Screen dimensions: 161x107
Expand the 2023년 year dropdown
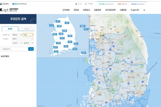click(x=17, y=35)
